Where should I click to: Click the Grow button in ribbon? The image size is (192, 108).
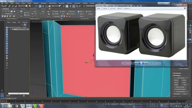(x=27, y=13)
